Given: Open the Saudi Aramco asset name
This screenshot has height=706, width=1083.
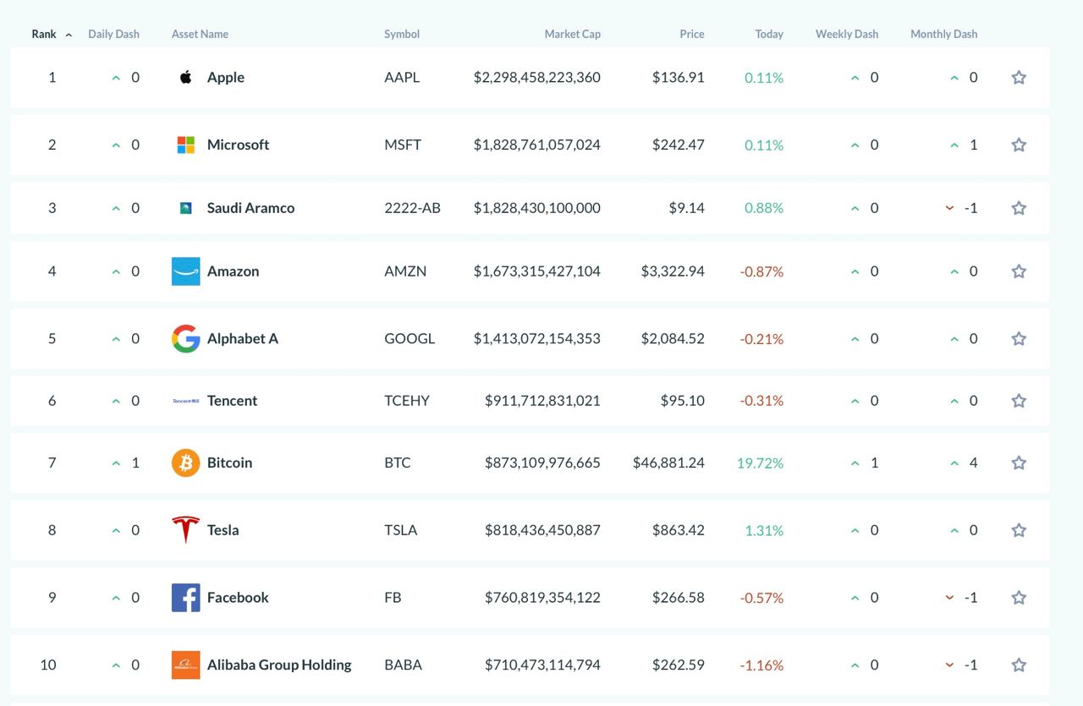Looking at the screenshot, I should point(251,208).
